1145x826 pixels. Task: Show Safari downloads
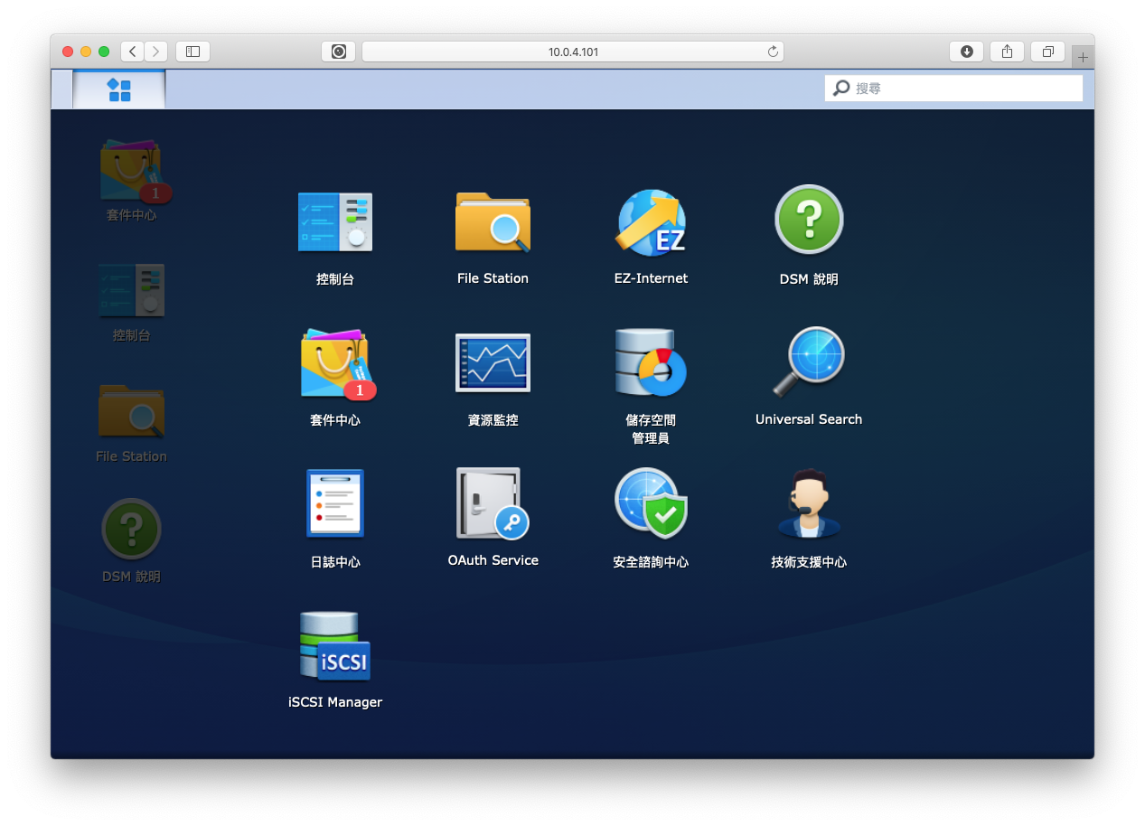point(966,52)
